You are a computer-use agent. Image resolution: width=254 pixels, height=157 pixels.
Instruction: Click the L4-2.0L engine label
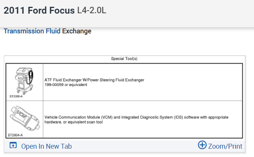pos(91,10)
